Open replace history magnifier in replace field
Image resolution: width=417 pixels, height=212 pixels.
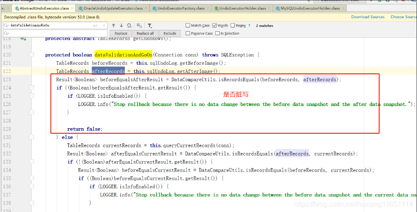tap(7, 33)
